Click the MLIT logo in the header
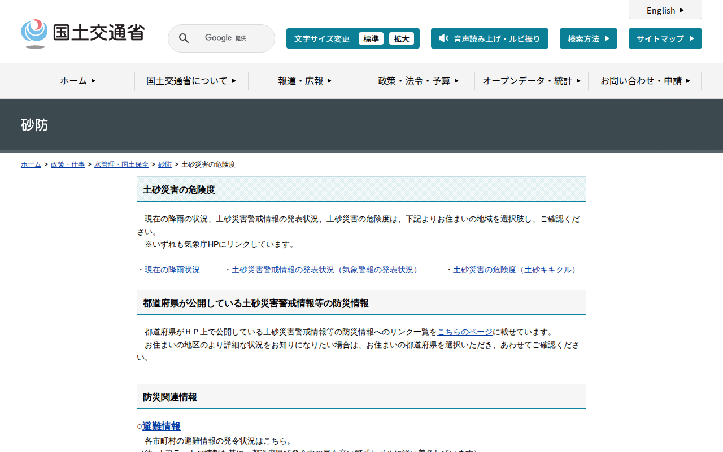 pos(82,33)
